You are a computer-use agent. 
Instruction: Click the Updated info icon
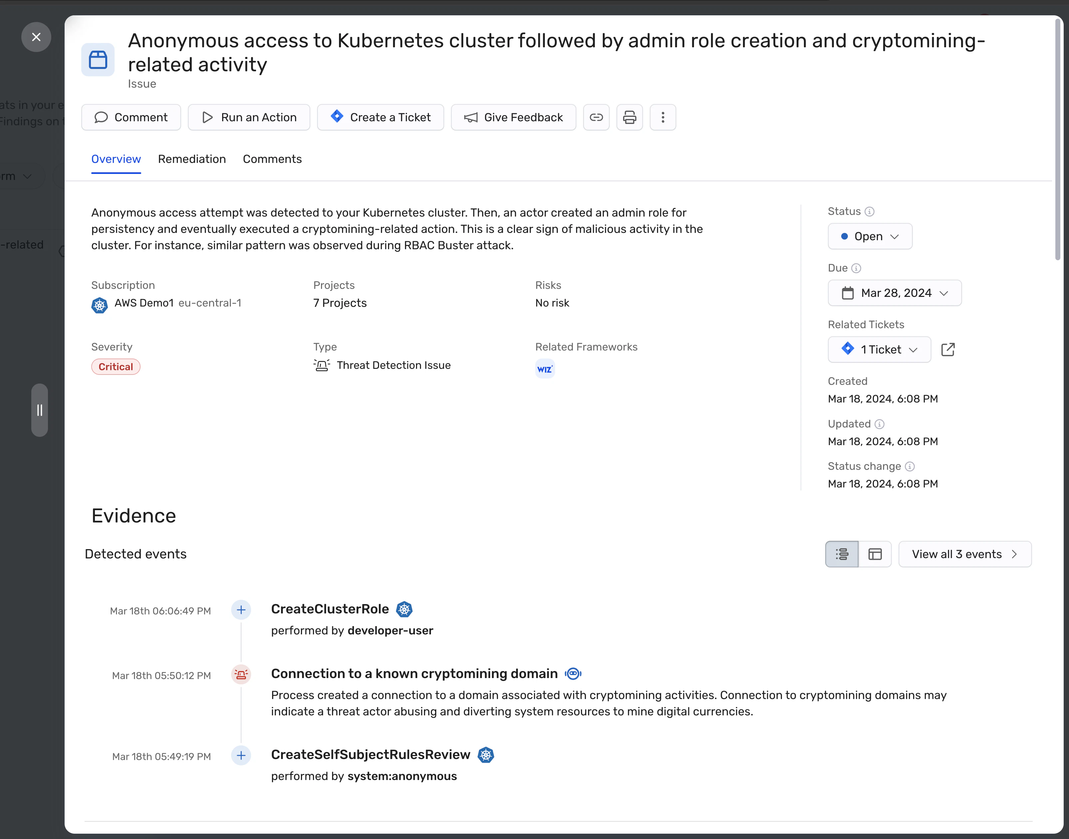point(880,424)
